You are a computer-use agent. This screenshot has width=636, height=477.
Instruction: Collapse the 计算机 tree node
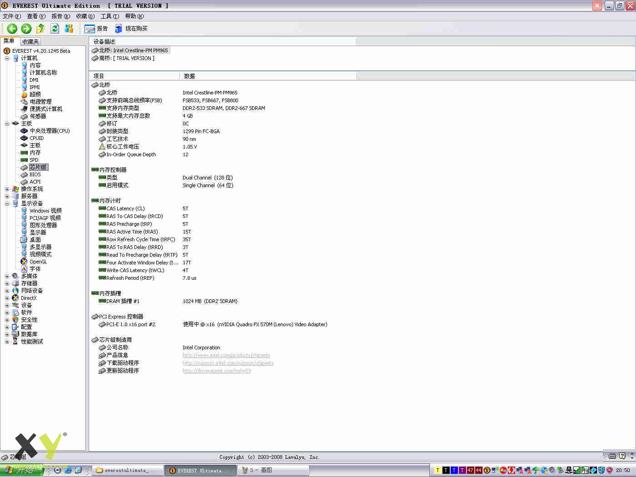coord(7,58)
